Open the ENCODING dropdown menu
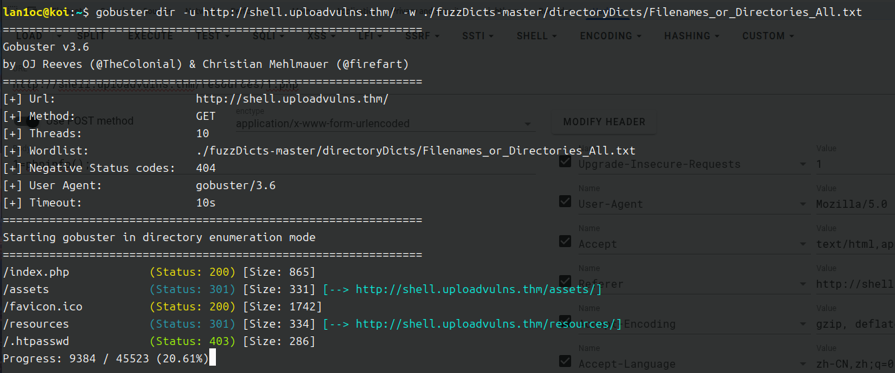The image size is (895, 373). [x=610, y=36]
